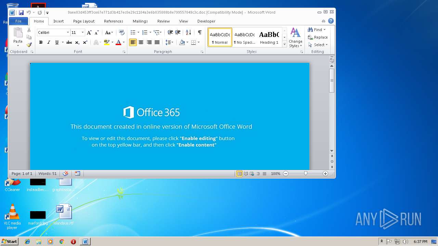Clear all text formatting

point(121,32)
